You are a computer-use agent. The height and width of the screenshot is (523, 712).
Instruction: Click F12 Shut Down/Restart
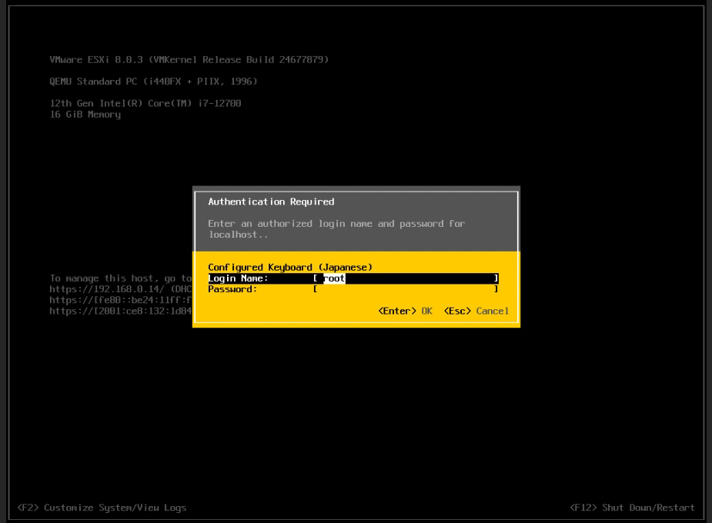tap(632, 508)
